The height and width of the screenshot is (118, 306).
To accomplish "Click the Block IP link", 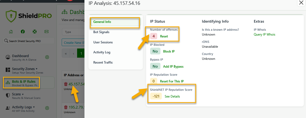I will point(169,51).
